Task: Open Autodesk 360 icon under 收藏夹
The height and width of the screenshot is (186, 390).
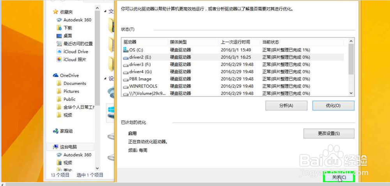Action: (59, 20)
